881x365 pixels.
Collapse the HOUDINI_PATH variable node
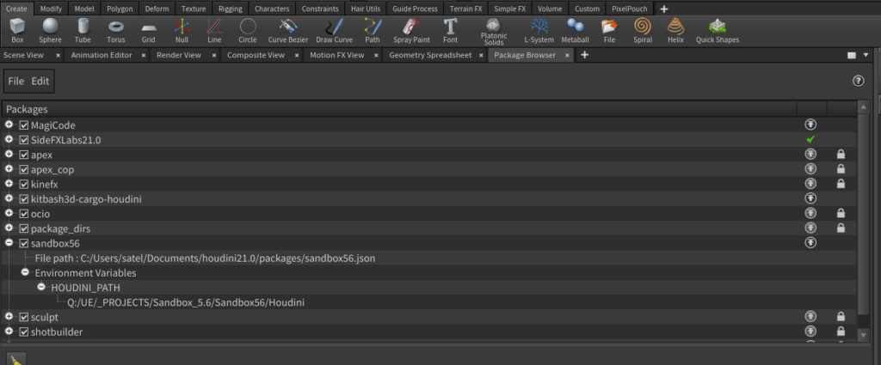click(41, 288)
